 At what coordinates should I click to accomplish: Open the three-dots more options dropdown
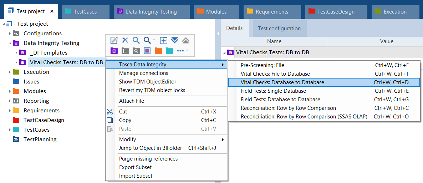click(182, 51)
